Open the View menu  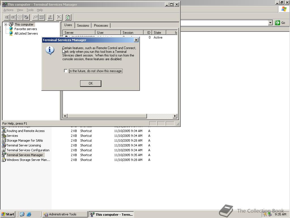coord(20,10)
